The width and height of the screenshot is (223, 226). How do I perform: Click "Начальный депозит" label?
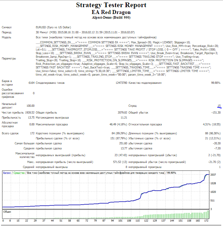point(9,106)
